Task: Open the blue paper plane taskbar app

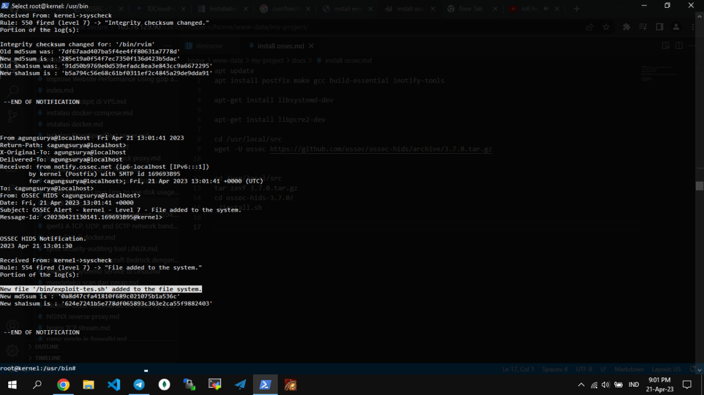Action: 240,385
